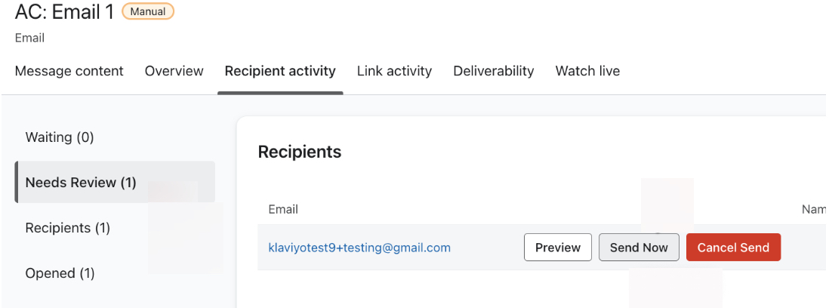The height and width of the screenshot is (308, 829).
Task: Cancel the send with the red button
Action: coord(733,248)
